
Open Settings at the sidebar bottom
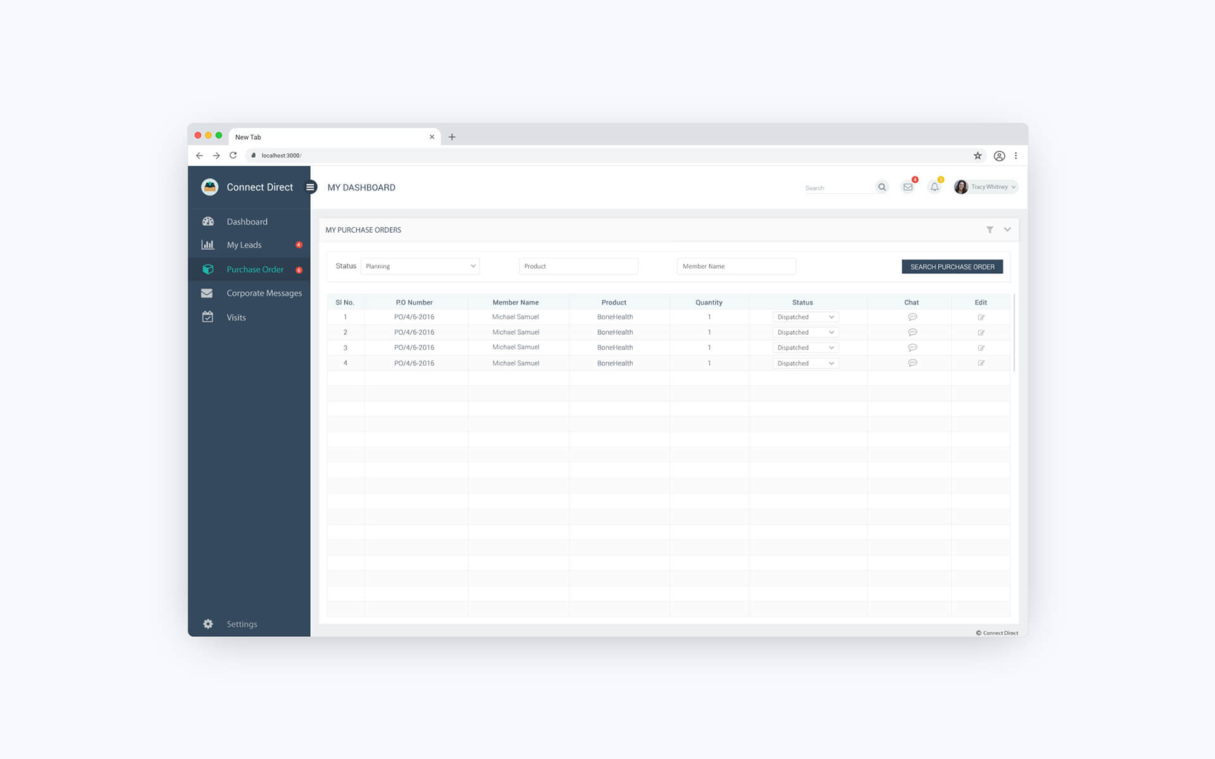(x=241, y=624)
